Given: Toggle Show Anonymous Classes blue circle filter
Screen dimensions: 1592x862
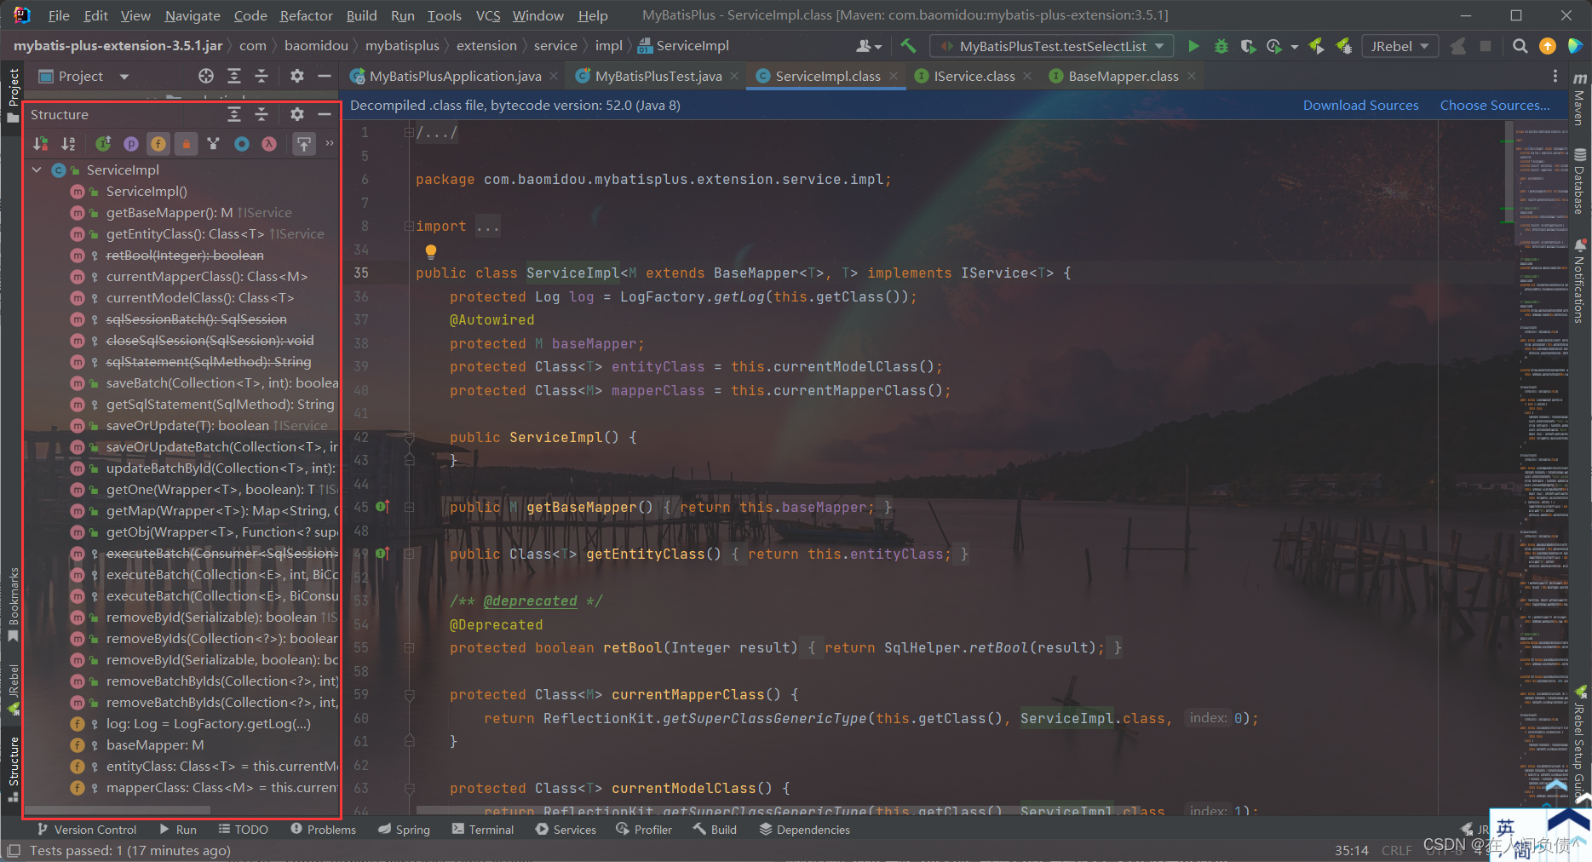Looking at the screenshot, I should (x=242, y=144).
